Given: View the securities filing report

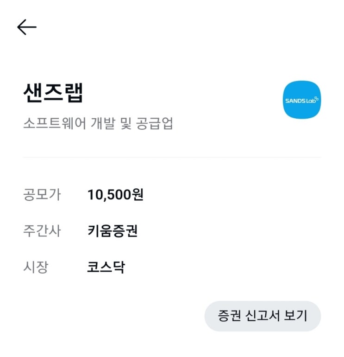Looking at the screenshot, I should point(263,316).
